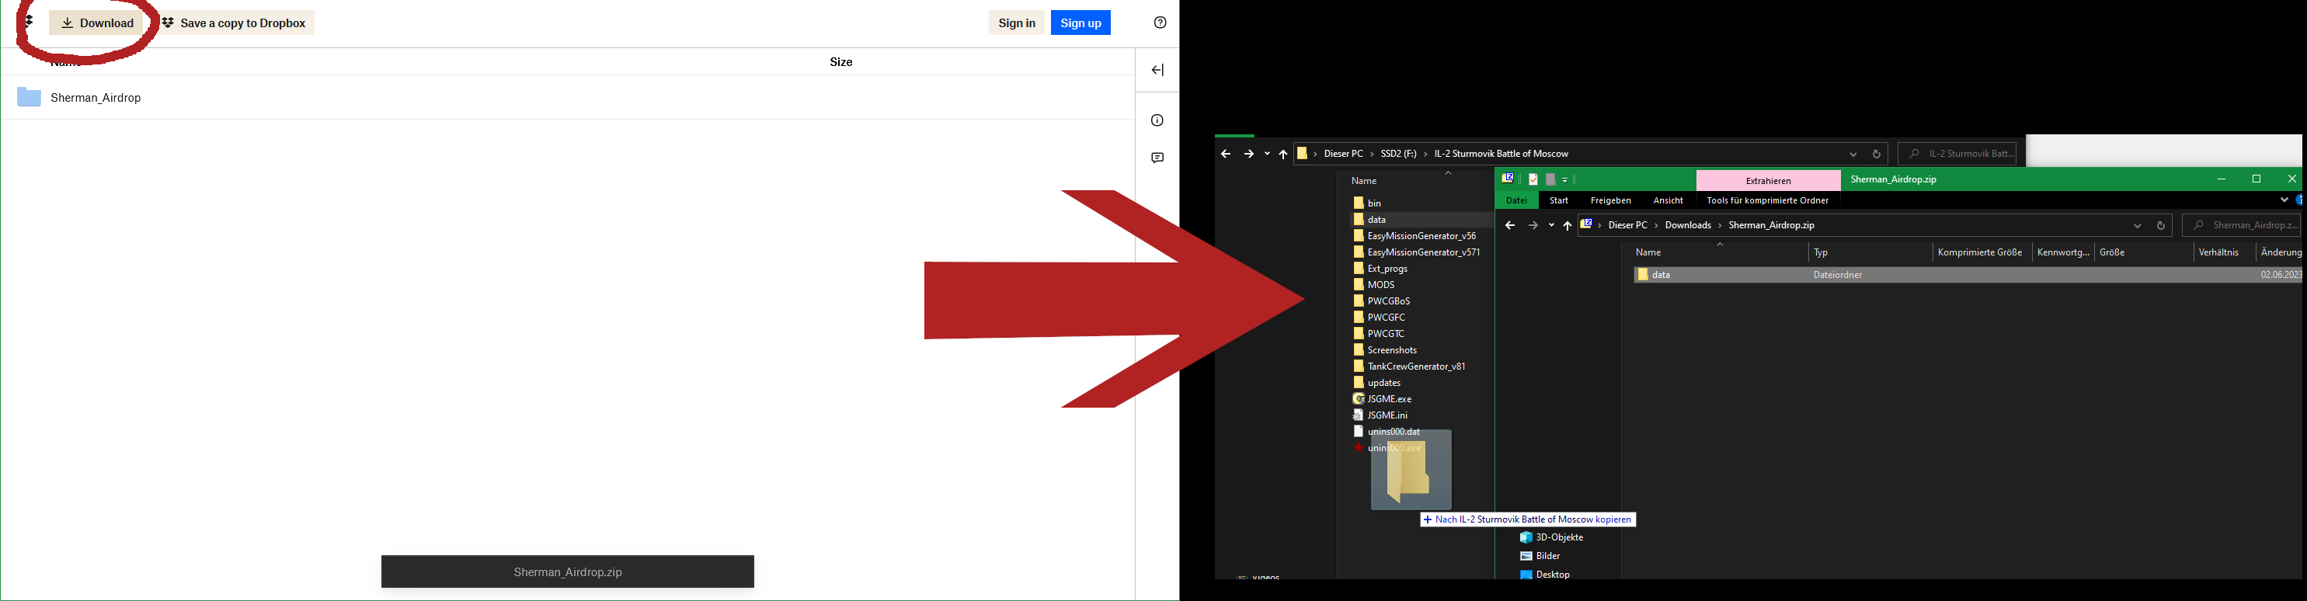The height and width of the screenshot is (601, 2307).
Task: Sort by Size column in Dropbox
Action: [841, 62]
